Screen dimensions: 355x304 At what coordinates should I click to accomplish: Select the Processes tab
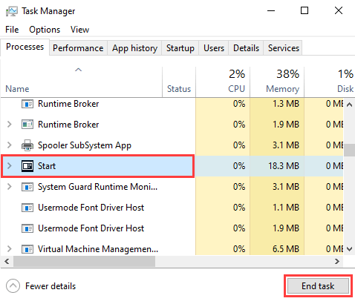click(x=25, y=47)
